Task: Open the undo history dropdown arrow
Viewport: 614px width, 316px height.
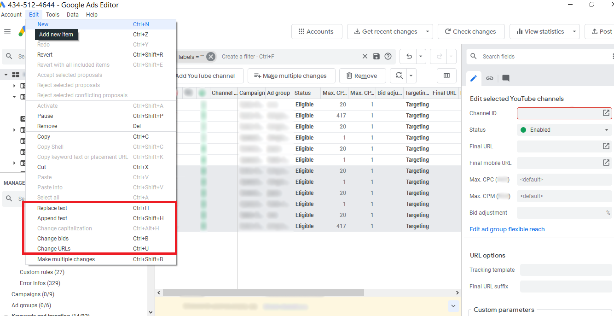Action: click(x=421, y=56)
